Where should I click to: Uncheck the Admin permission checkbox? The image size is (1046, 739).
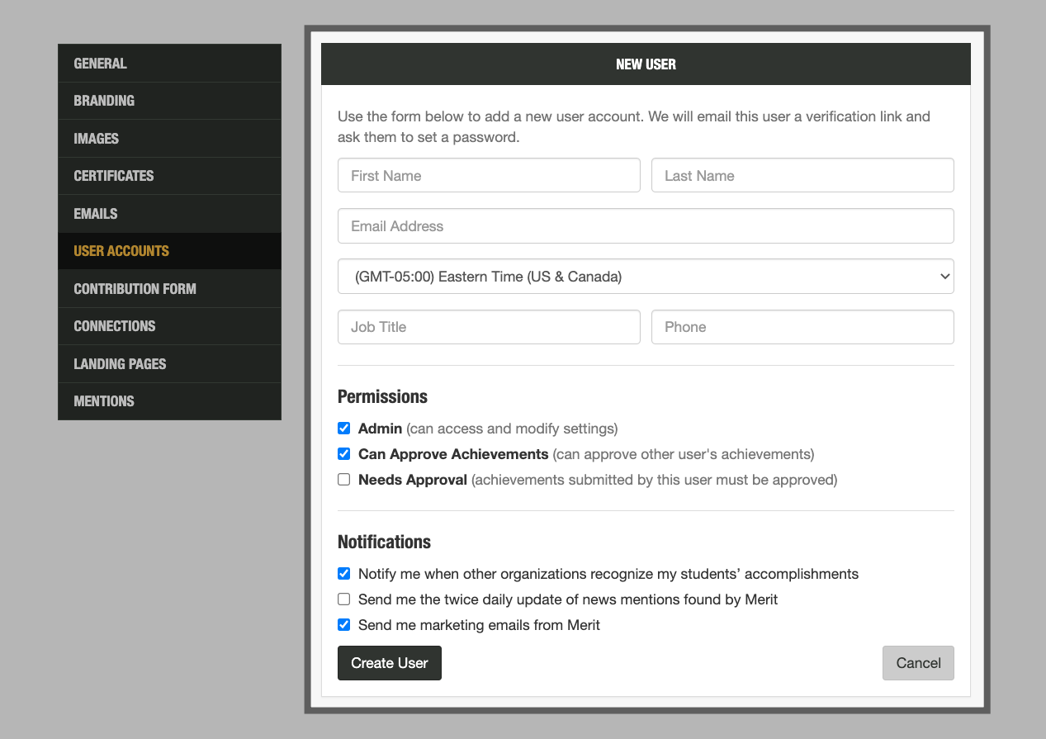coord(344,429)
